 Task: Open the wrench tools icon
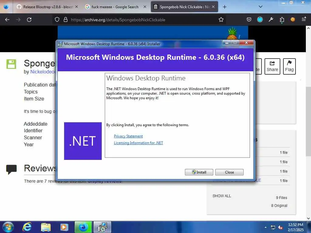point(271,20)
